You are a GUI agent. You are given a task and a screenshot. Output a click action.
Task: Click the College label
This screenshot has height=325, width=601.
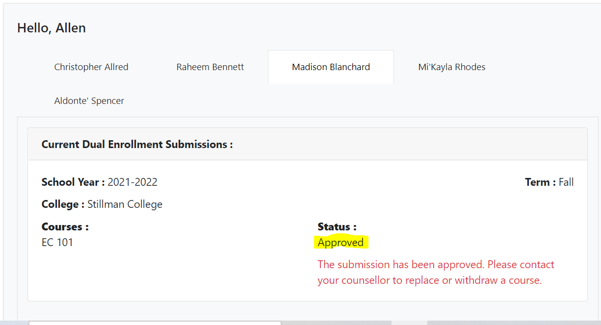coord(63,204)
